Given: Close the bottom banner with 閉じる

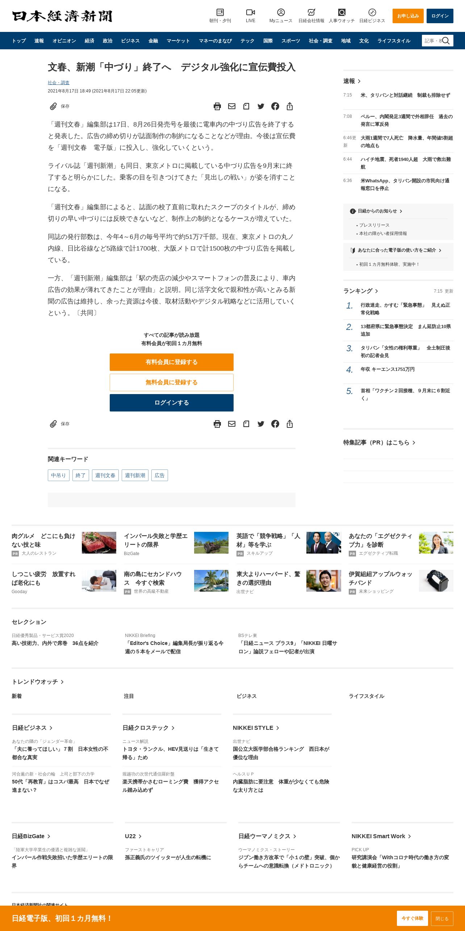Looking at the screenshot, I should click(x=442, y=919).
